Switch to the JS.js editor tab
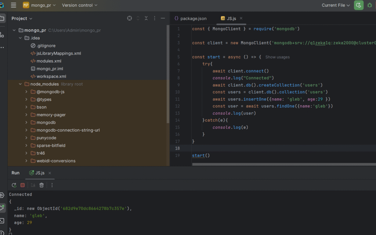The width and height of the screenshot is (376, 235). pos(229,18)
